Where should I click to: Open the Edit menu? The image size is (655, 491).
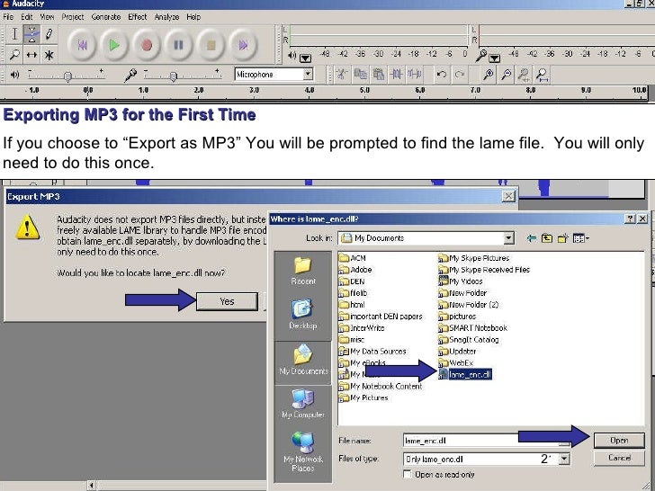[x=26, y=17]
